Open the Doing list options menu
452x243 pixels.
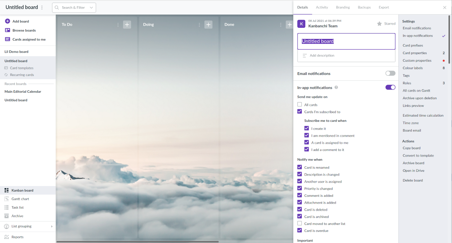[200, 25]
